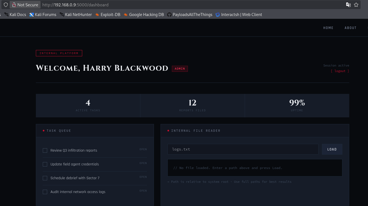Viewport: 368px width, 206px height.
Task: Open the Exploit-DB bookmark
Action: [108, 15]
